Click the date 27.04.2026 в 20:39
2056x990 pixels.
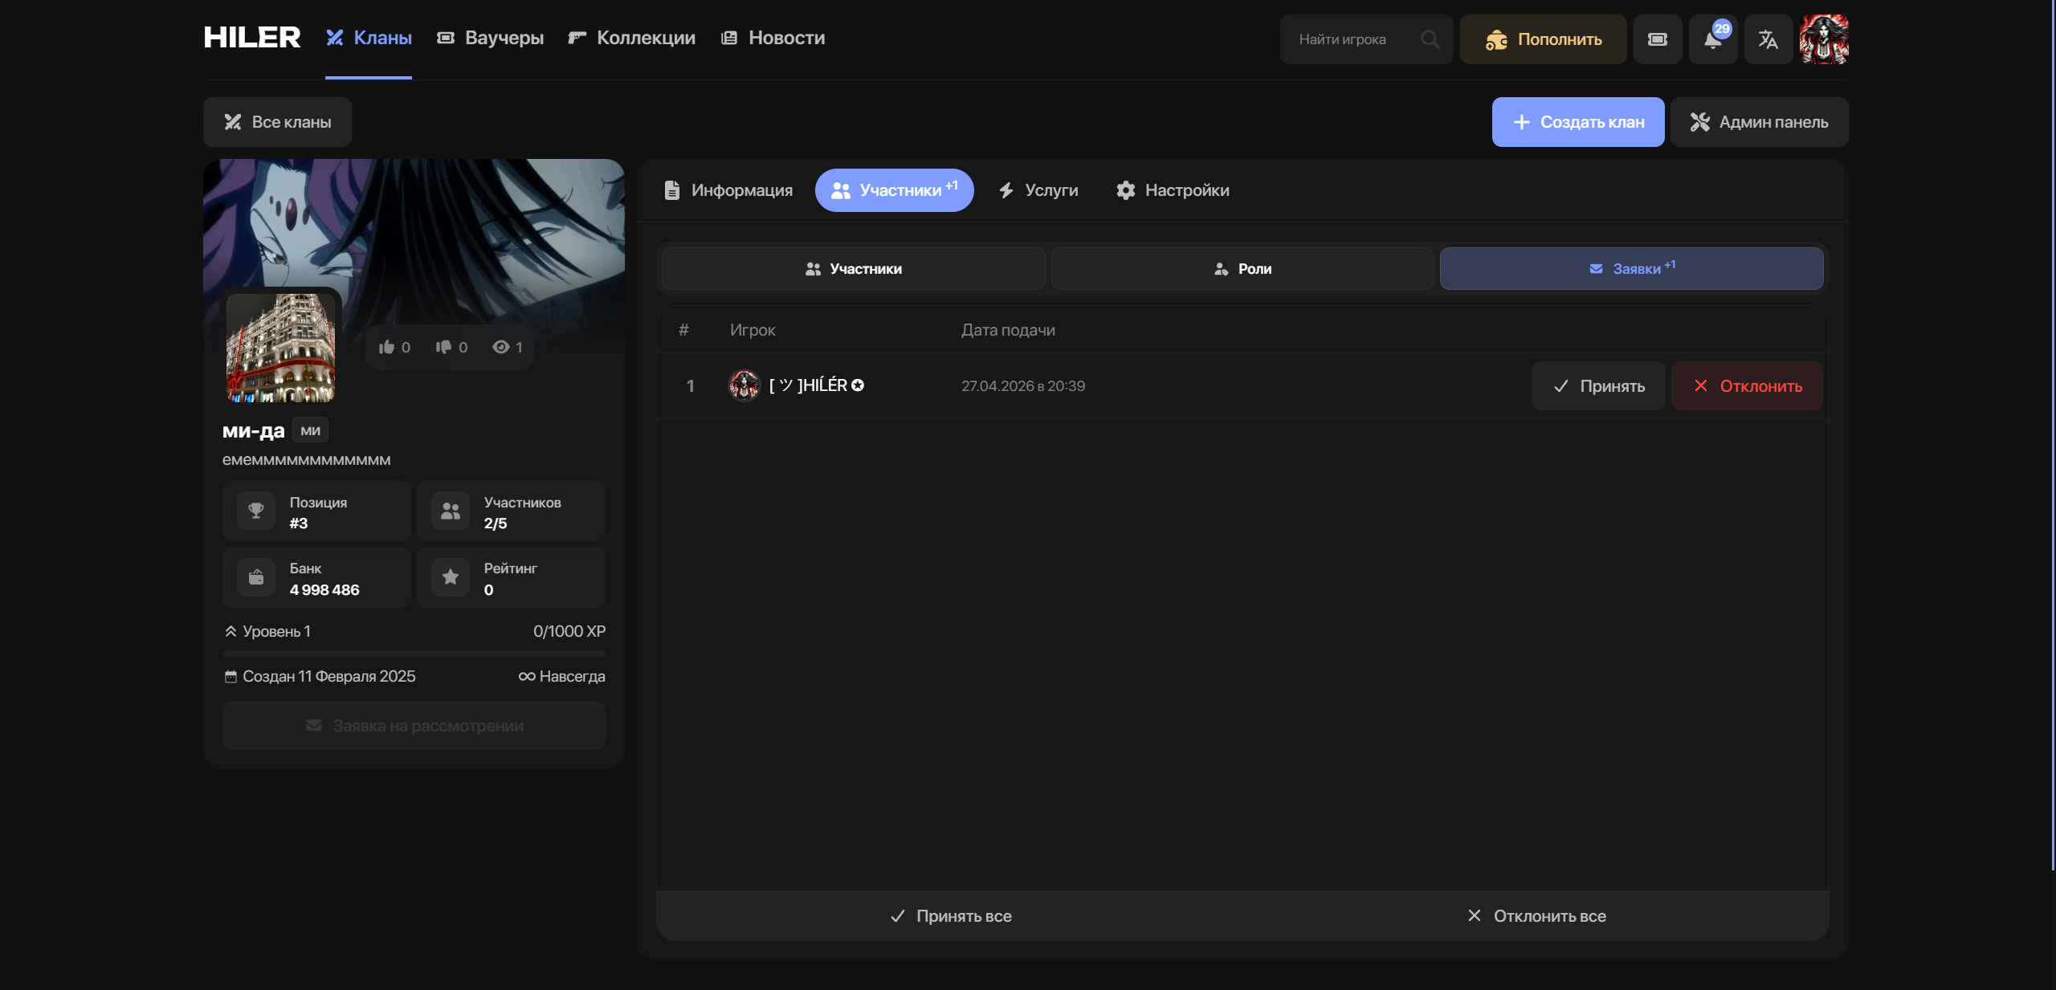(x=1023, y=386)
